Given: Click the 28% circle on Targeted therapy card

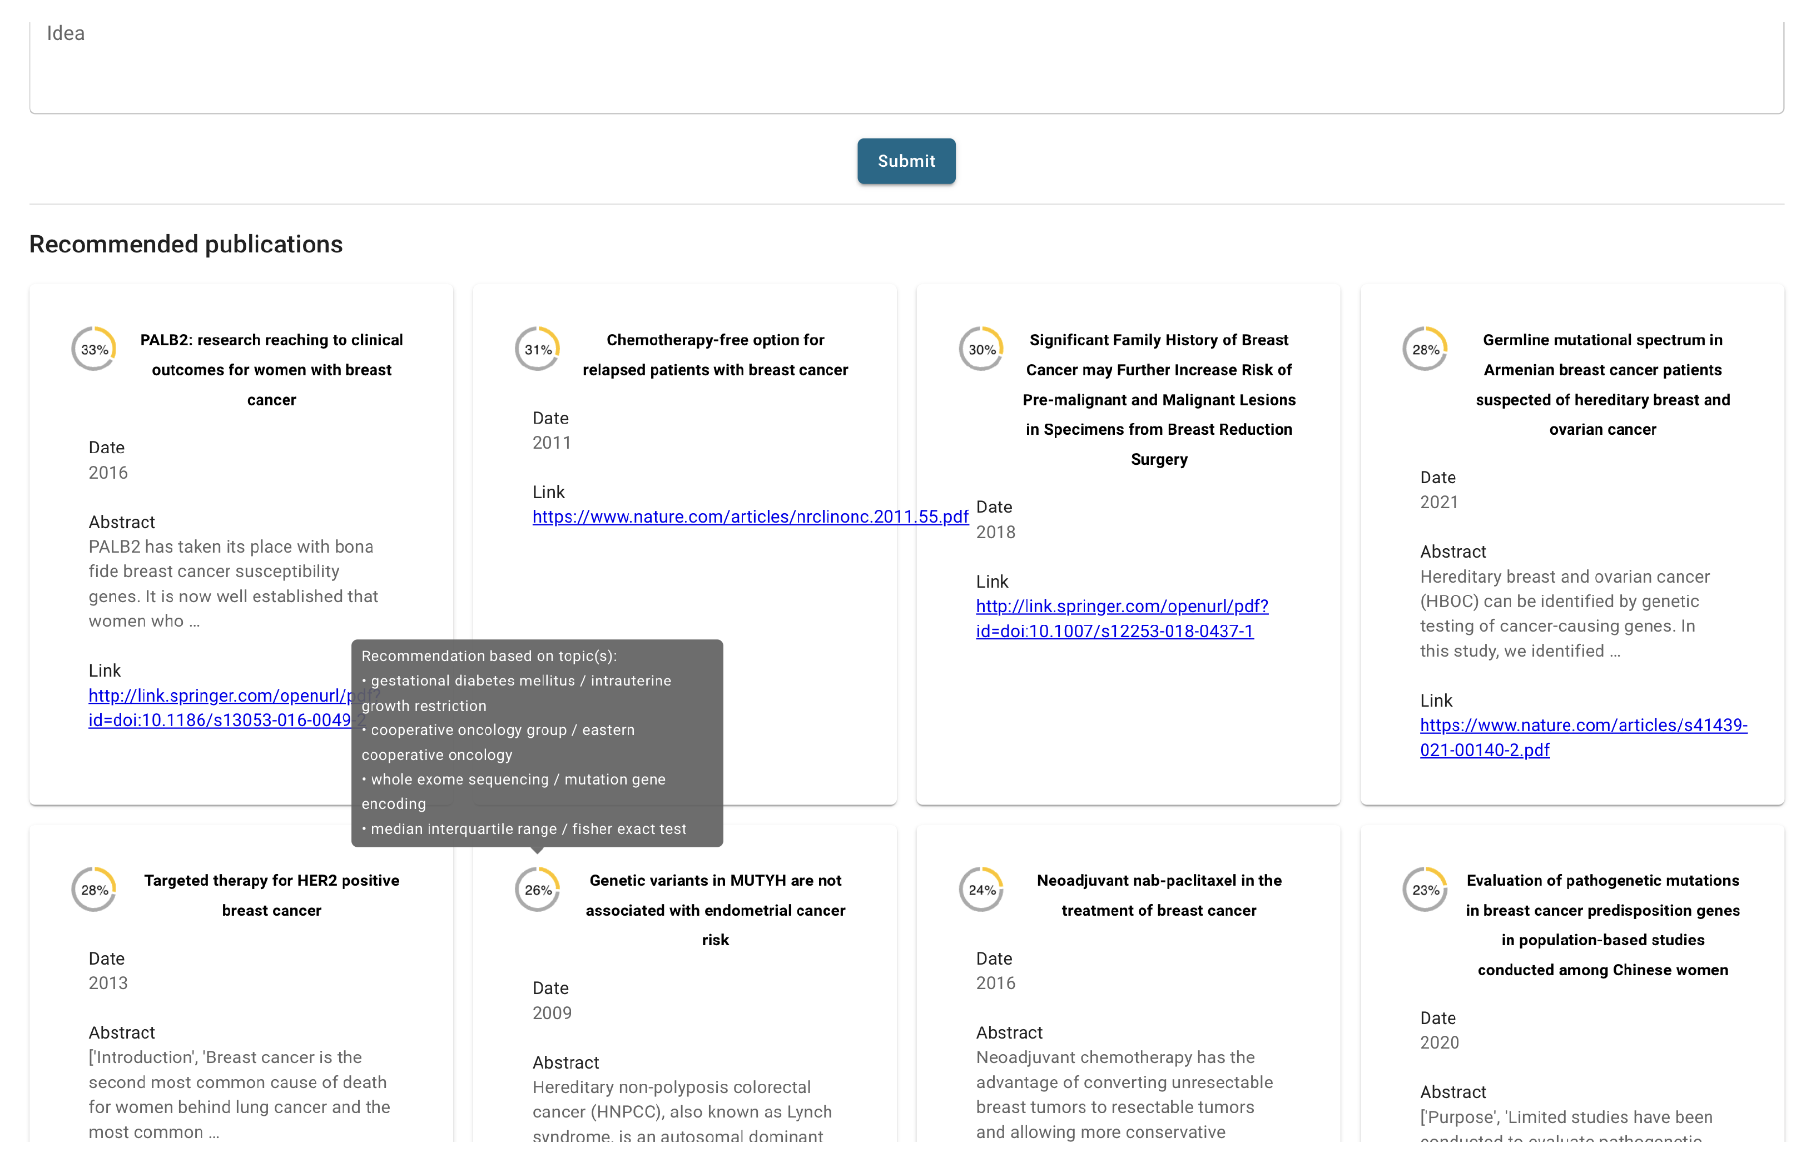Looking at the screenshot, I should pyautogui.click(x=94, y=890).
